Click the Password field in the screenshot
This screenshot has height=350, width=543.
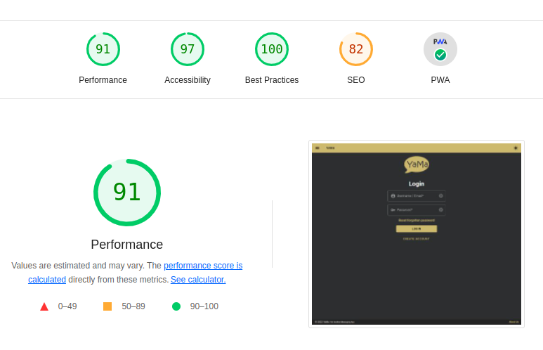(x=417, y=209)
